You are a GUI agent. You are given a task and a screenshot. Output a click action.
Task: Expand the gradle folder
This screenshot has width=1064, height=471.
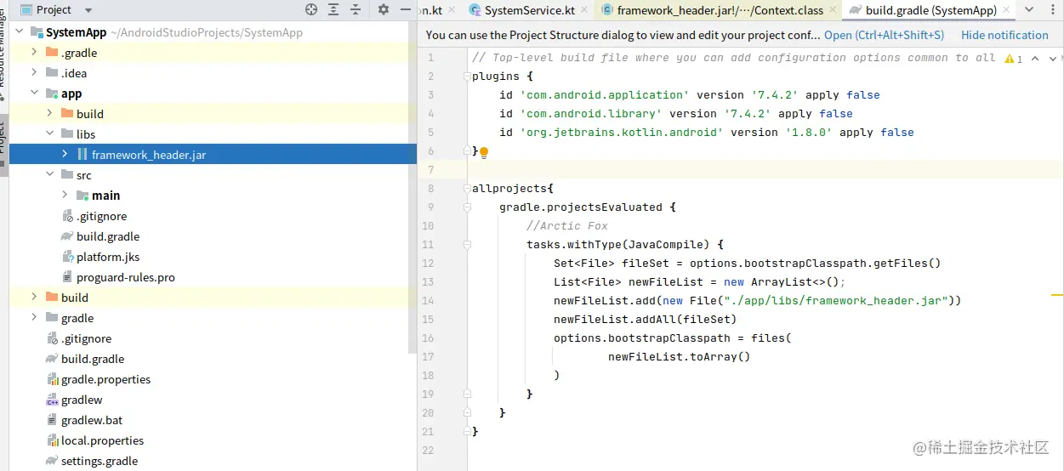(34, 318)
